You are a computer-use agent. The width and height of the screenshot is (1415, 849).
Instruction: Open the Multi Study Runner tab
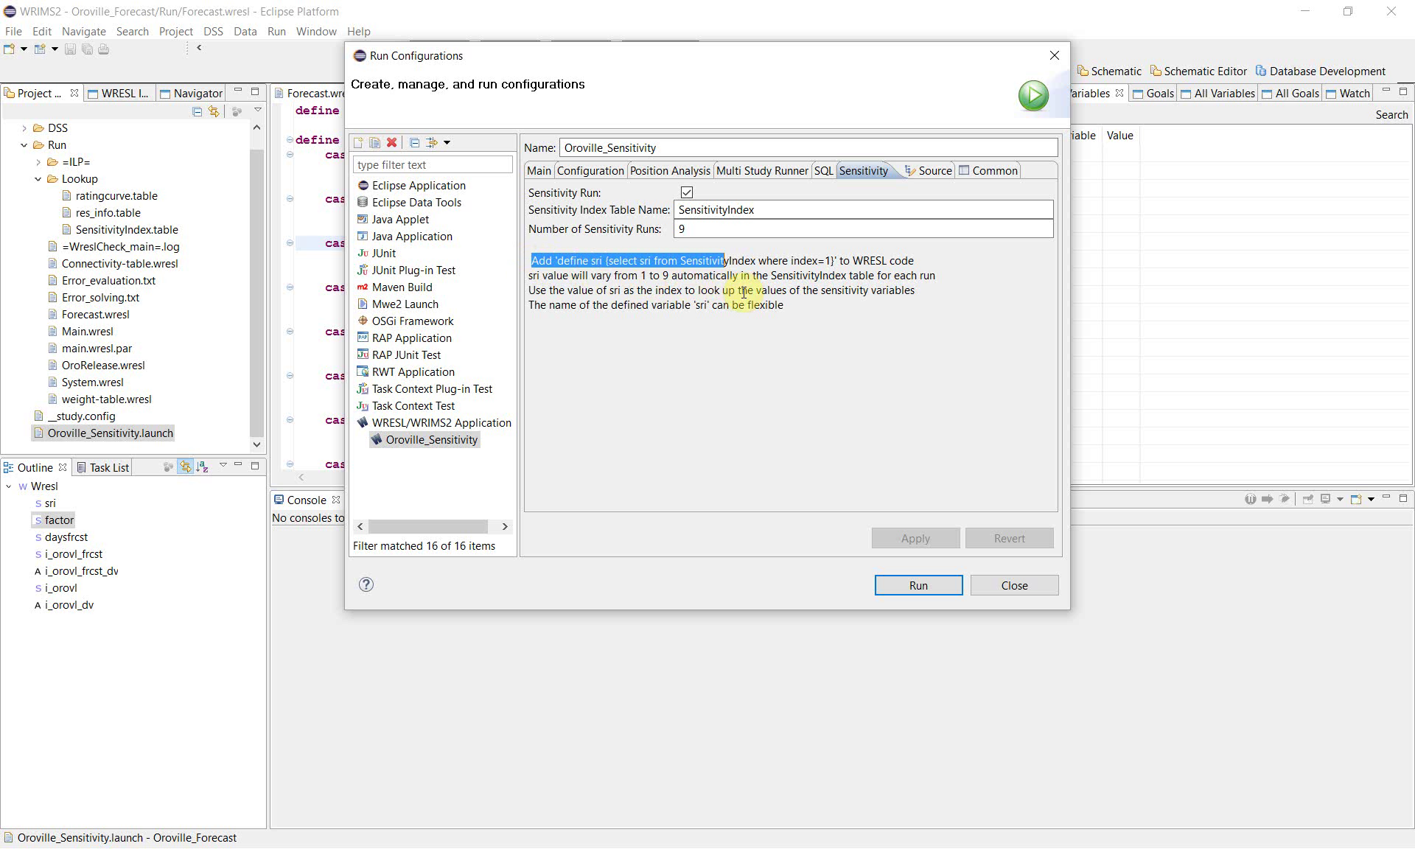762,171
